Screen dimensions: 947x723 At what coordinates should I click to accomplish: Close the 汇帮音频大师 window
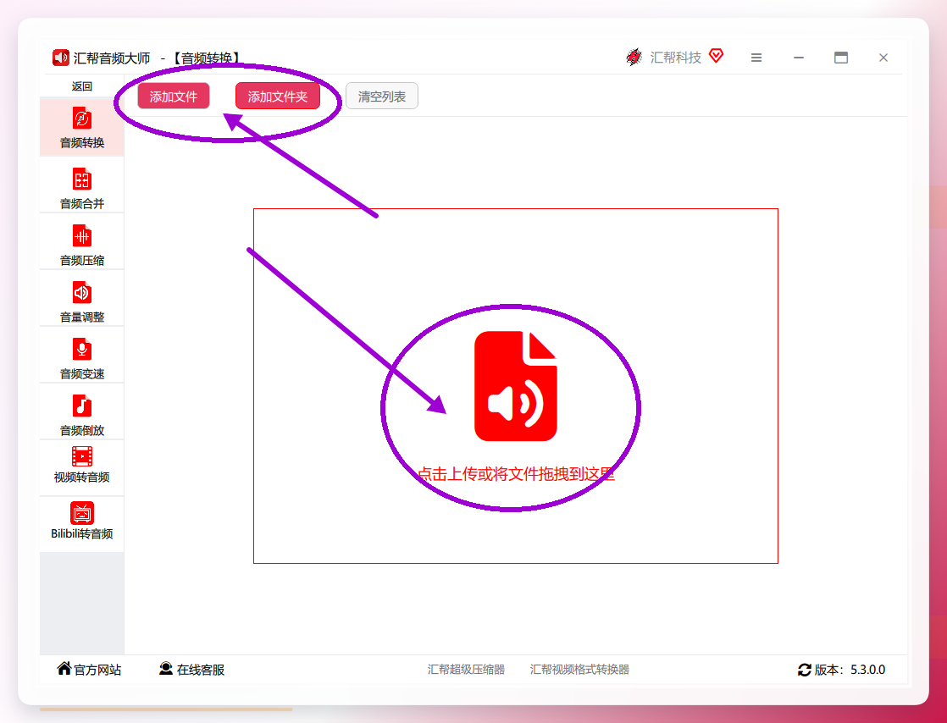tap(883, 58)
